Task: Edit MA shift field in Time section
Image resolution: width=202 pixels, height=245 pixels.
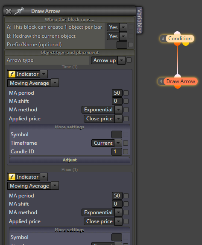Action: coord(117,101)
